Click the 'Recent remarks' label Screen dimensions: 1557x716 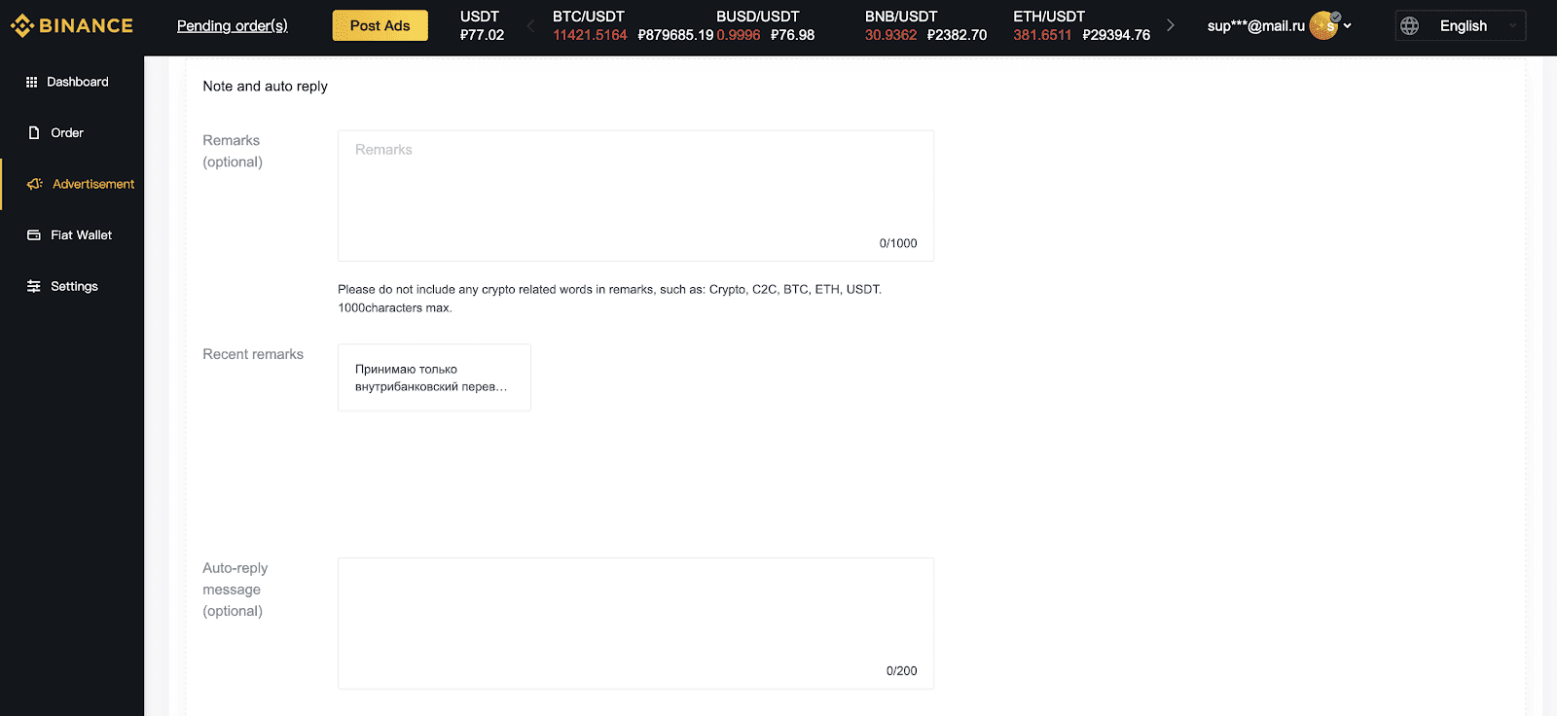click(253, 354)
